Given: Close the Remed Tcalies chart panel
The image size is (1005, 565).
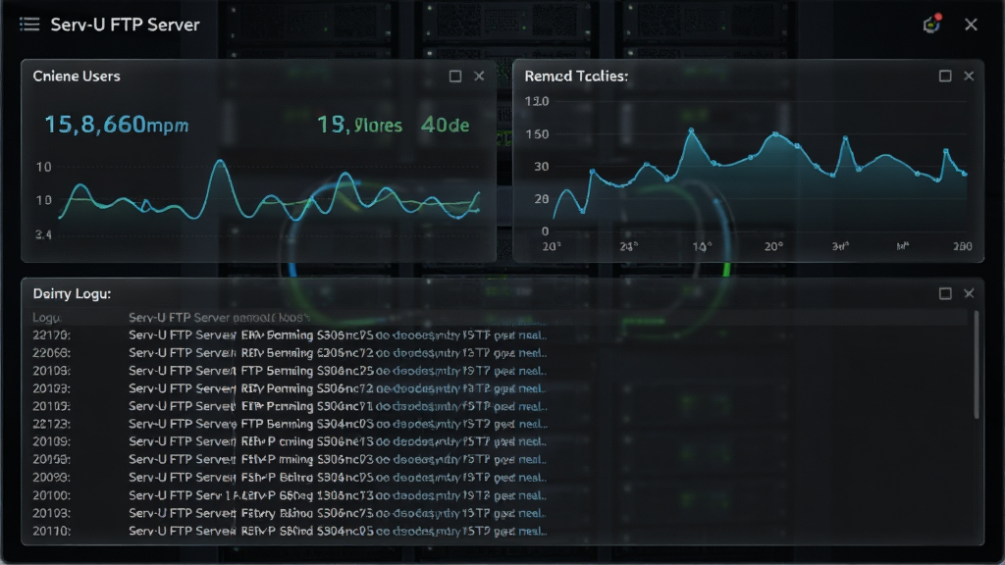Looking at the screenshot, I should (x=969, y=77).
